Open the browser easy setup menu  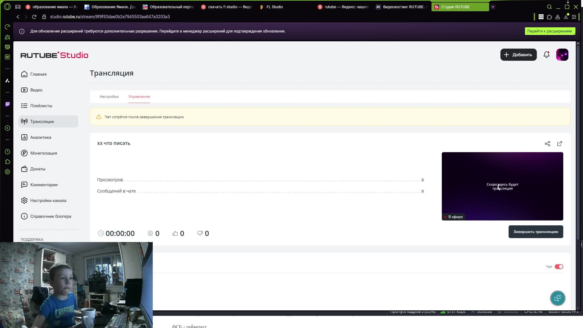[574, 17]
